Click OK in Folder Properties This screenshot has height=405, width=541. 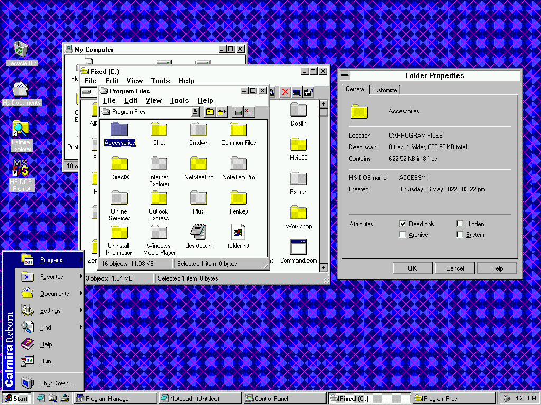tap(412, 268)
